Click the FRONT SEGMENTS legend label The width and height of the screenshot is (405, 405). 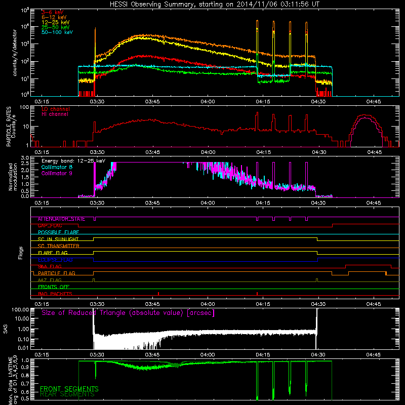point(69,389)
